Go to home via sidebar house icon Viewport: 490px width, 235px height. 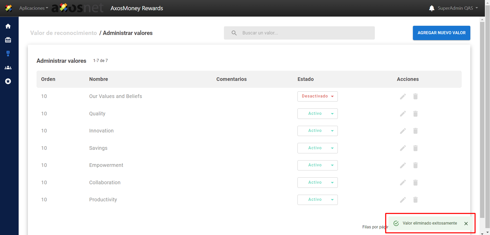click(8, 26)
